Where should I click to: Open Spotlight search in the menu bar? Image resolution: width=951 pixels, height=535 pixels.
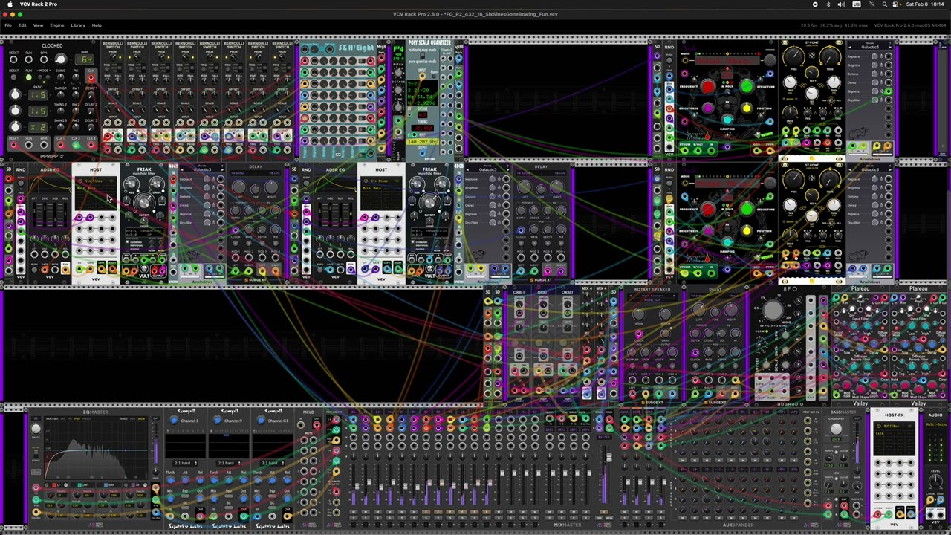[884, 4]
